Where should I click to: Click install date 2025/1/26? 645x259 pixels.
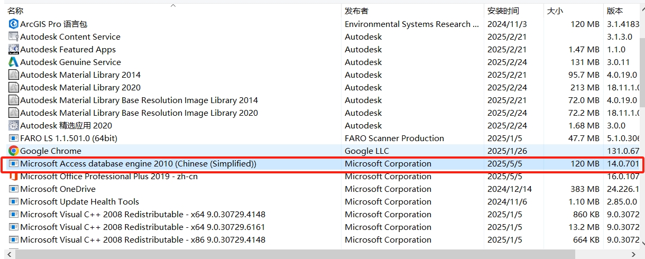pos(507,151)
